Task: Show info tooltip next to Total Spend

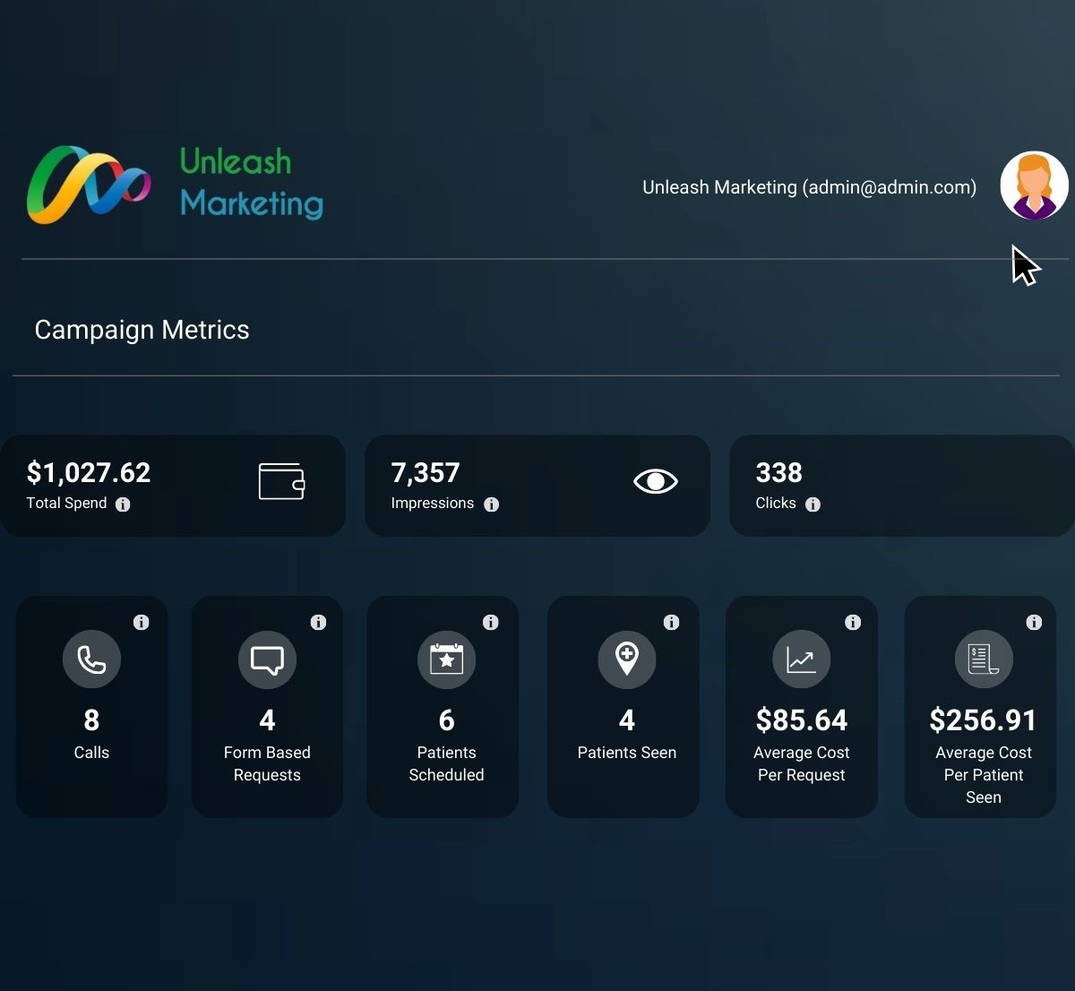Action: (123, 504)
